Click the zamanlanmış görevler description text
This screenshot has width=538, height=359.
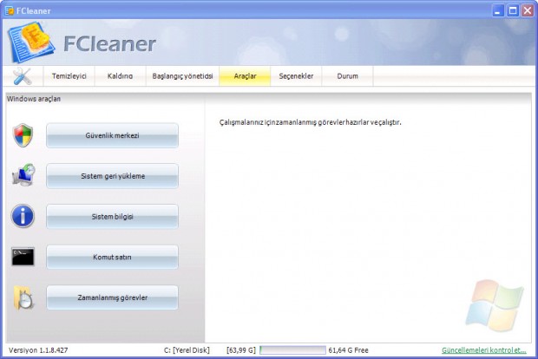(x=310, y=122)
